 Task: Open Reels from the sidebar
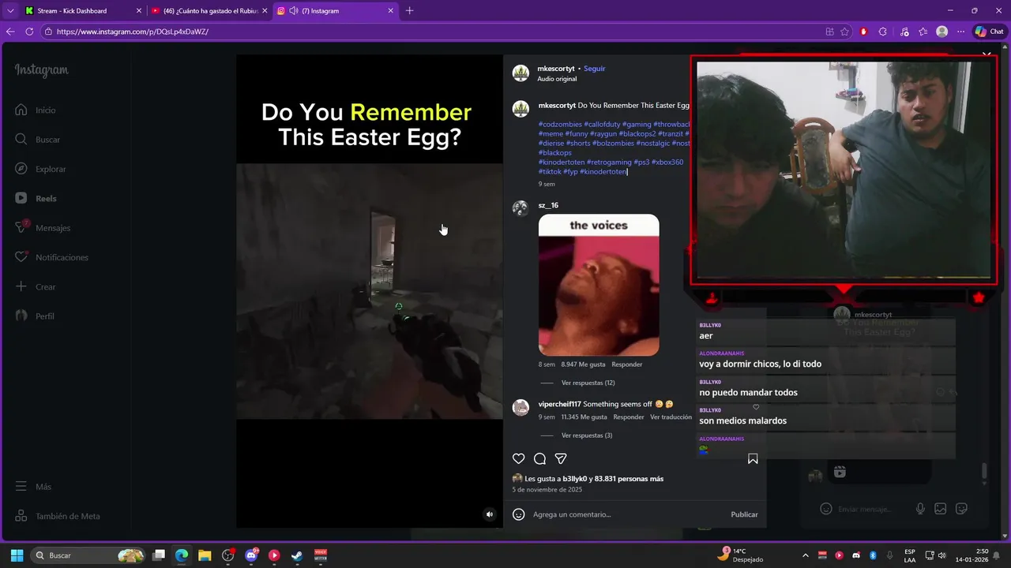pyautogui.click(x=36, y=199)
